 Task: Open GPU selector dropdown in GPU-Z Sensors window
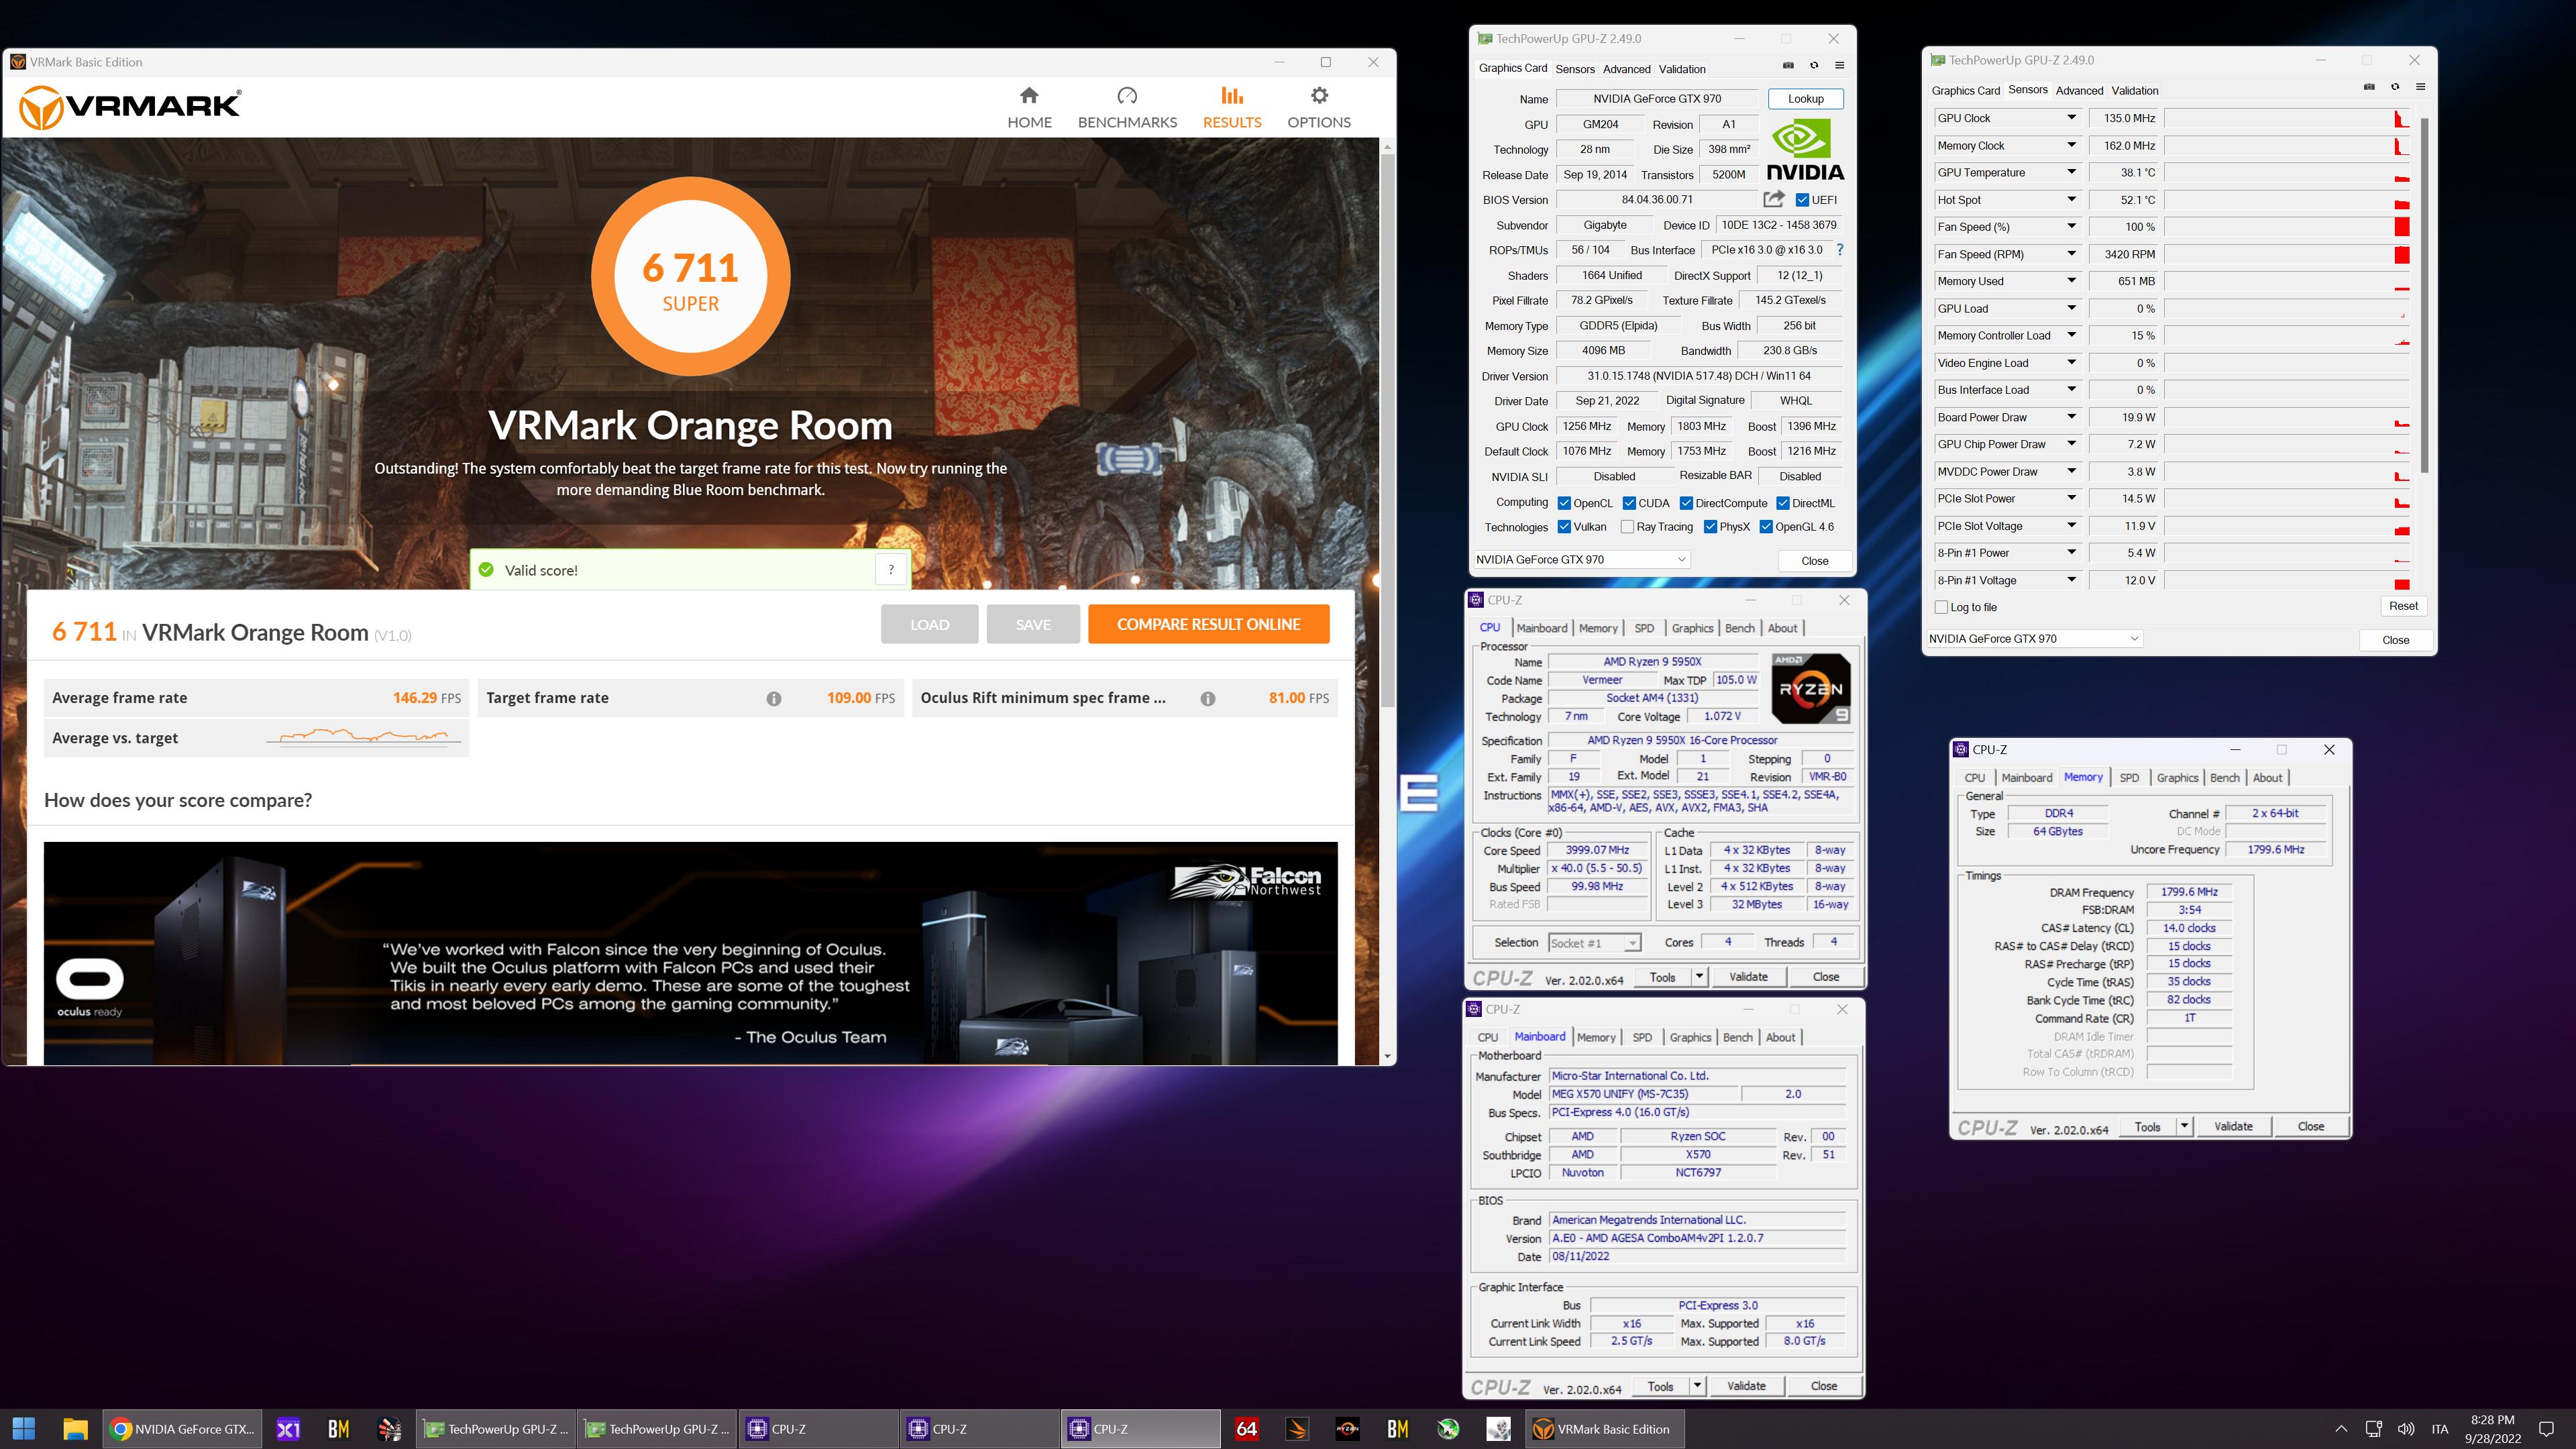(2035, 639)
